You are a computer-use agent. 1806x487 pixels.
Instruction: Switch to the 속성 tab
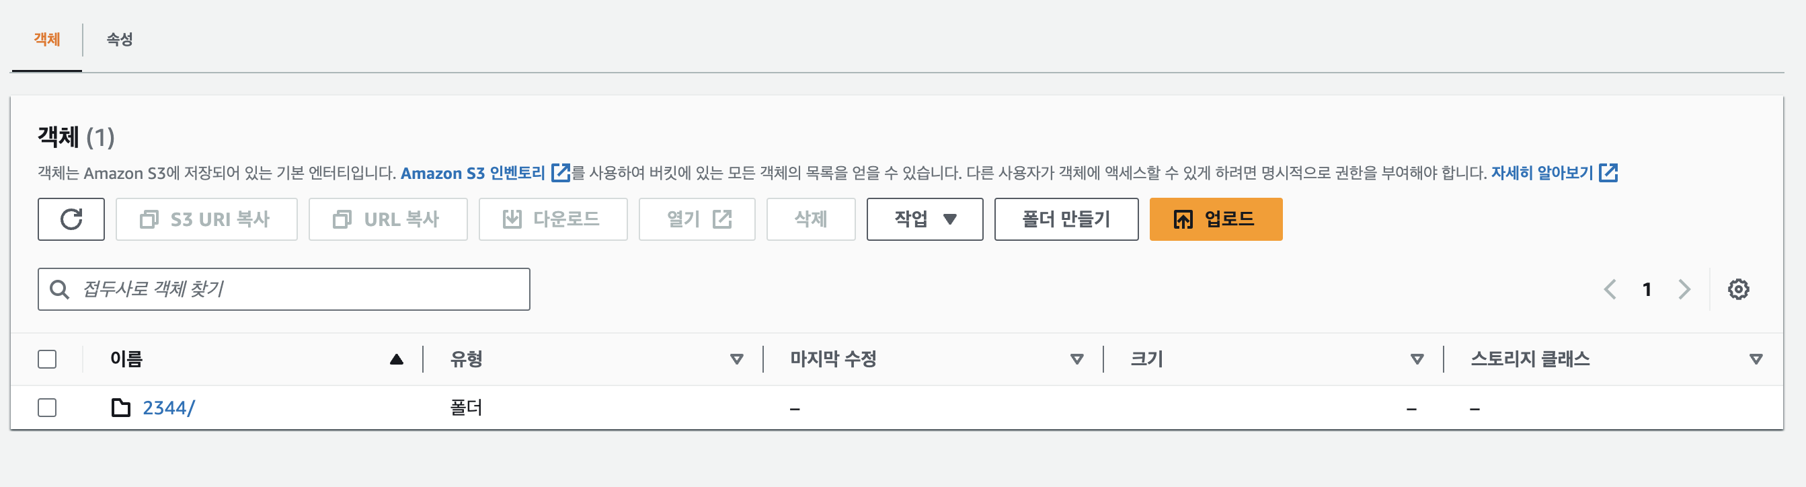click(x=119, y=39)
